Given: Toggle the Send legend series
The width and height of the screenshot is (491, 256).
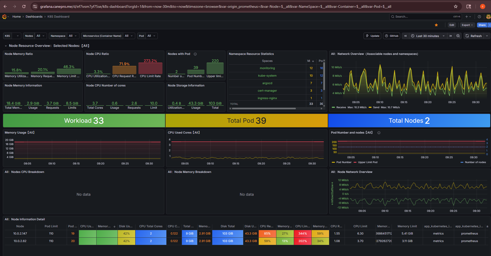Looking at the screenshot, I should tap(376, 107).
